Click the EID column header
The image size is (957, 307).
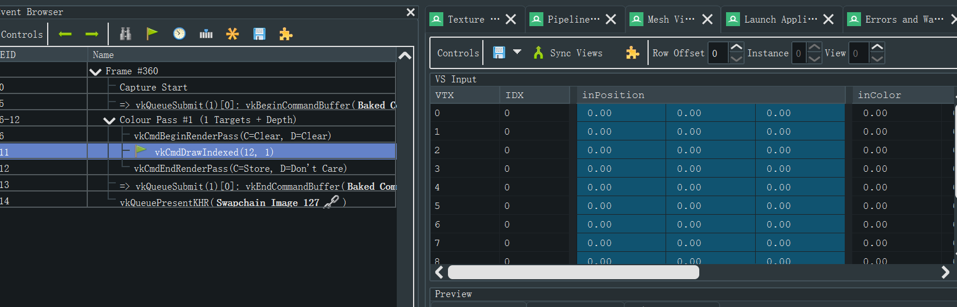[43, 55]
